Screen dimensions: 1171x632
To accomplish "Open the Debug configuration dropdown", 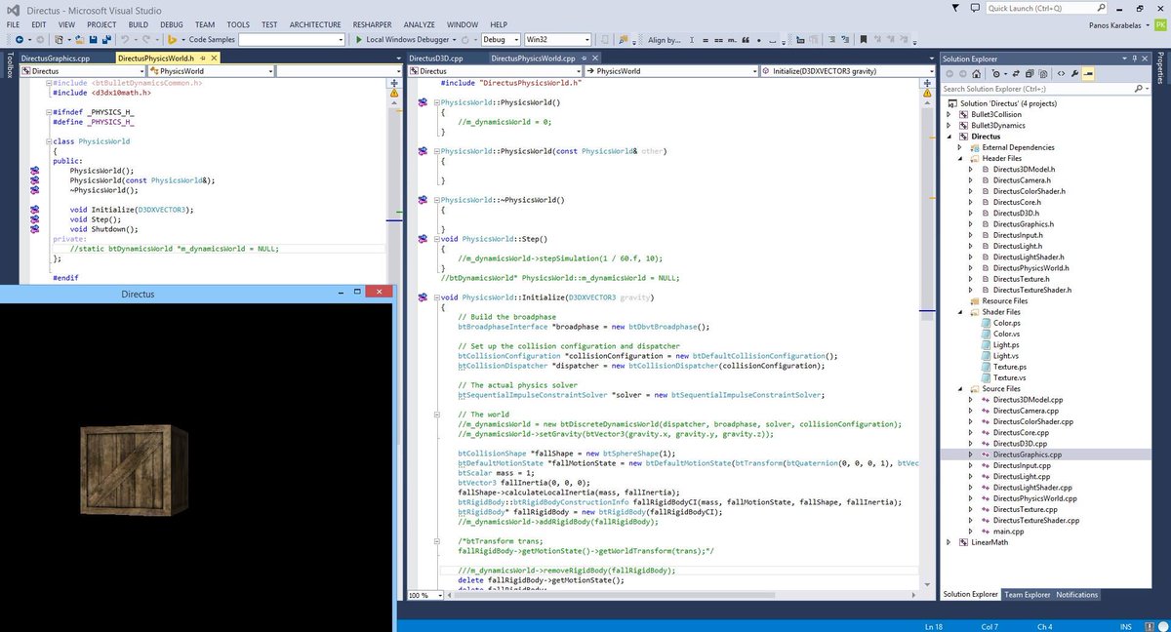I will click(x=515, y=39).
